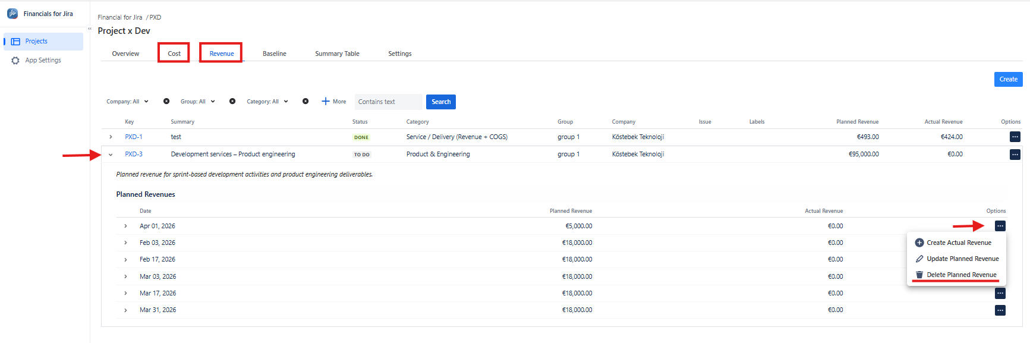Click the TO DO status badge
Screen dimensions: 1030x343
[x=361, y=155]
